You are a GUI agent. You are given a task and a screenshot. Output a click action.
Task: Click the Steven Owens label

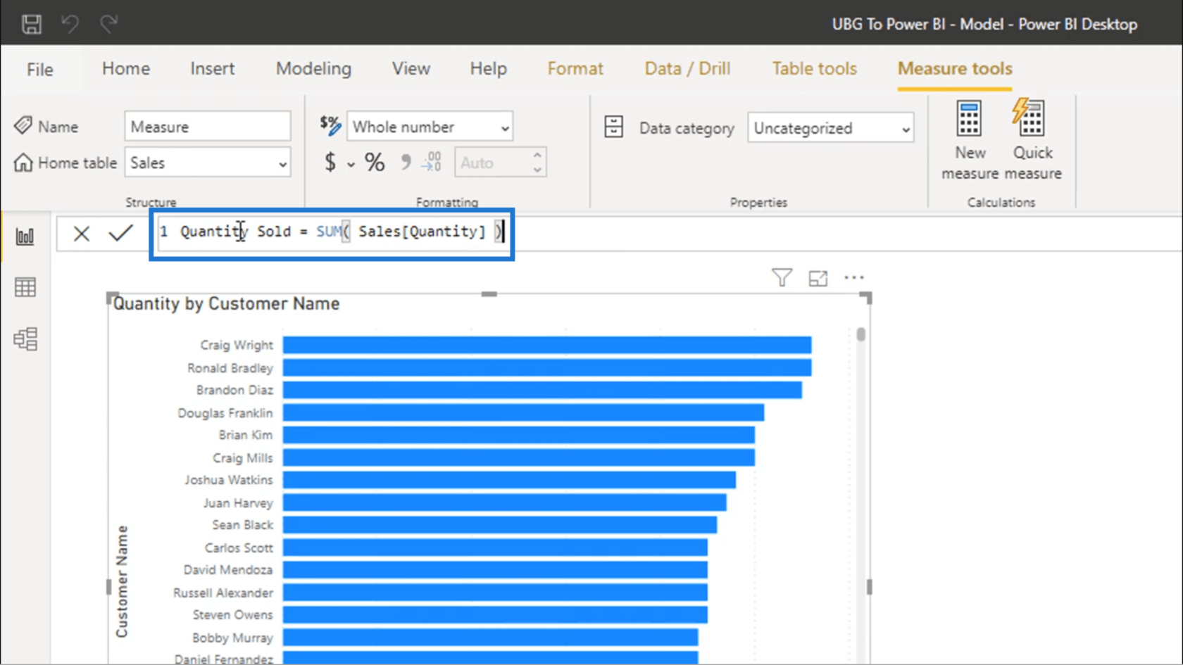[232, 615]
